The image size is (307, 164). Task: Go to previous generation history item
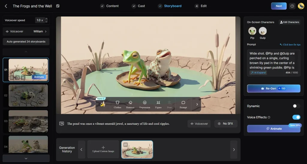click(x=82, y=150)
